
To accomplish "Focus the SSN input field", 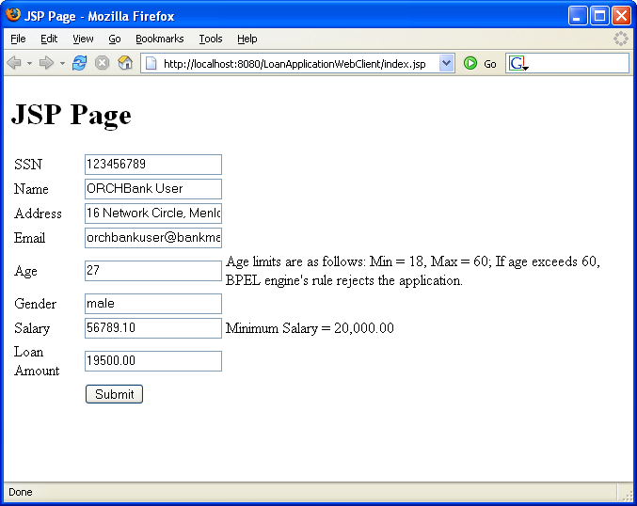I will click(153, 164).
